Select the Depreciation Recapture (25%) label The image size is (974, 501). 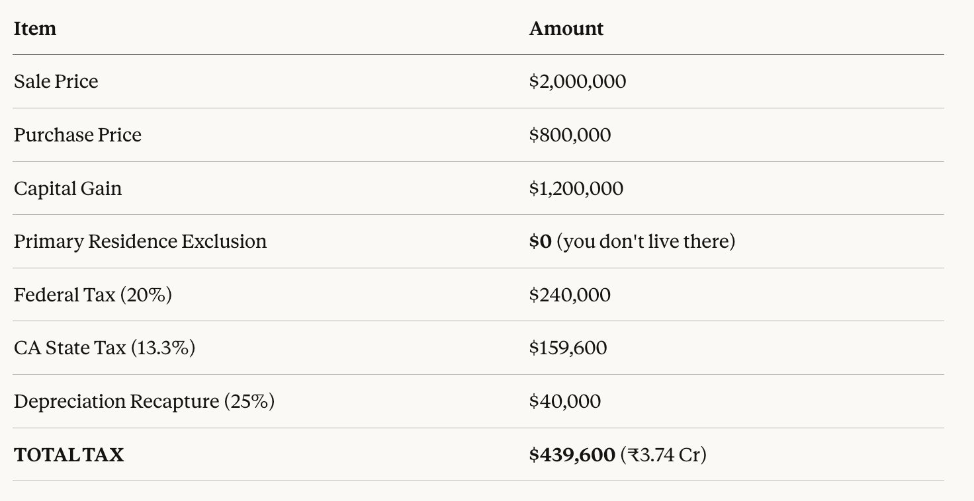[144, 401]
